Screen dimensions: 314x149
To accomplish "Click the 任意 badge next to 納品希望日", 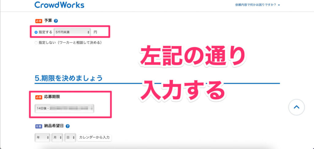I will pyautogui.click(x=39, y=126).
